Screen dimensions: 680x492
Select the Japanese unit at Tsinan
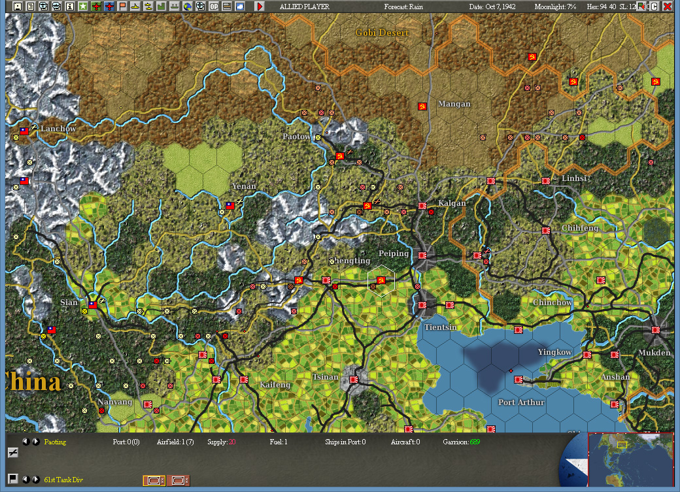click(x=354, y=380)
